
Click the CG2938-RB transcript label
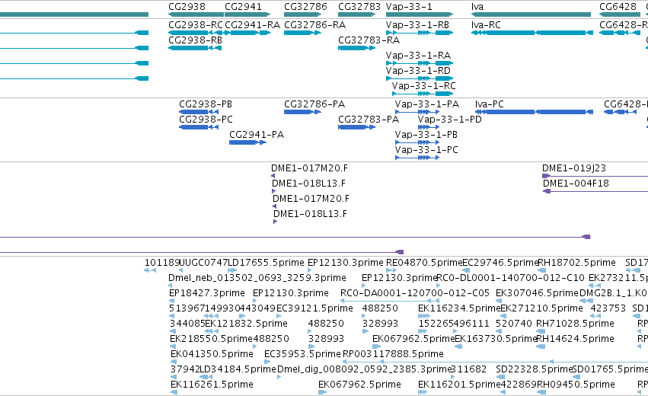pyautogui.click(x=195, y=40)
